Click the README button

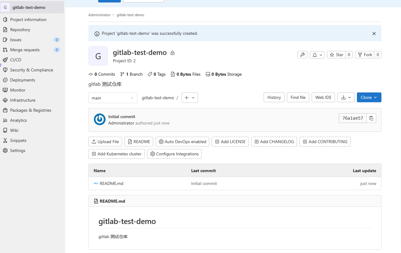139,142
